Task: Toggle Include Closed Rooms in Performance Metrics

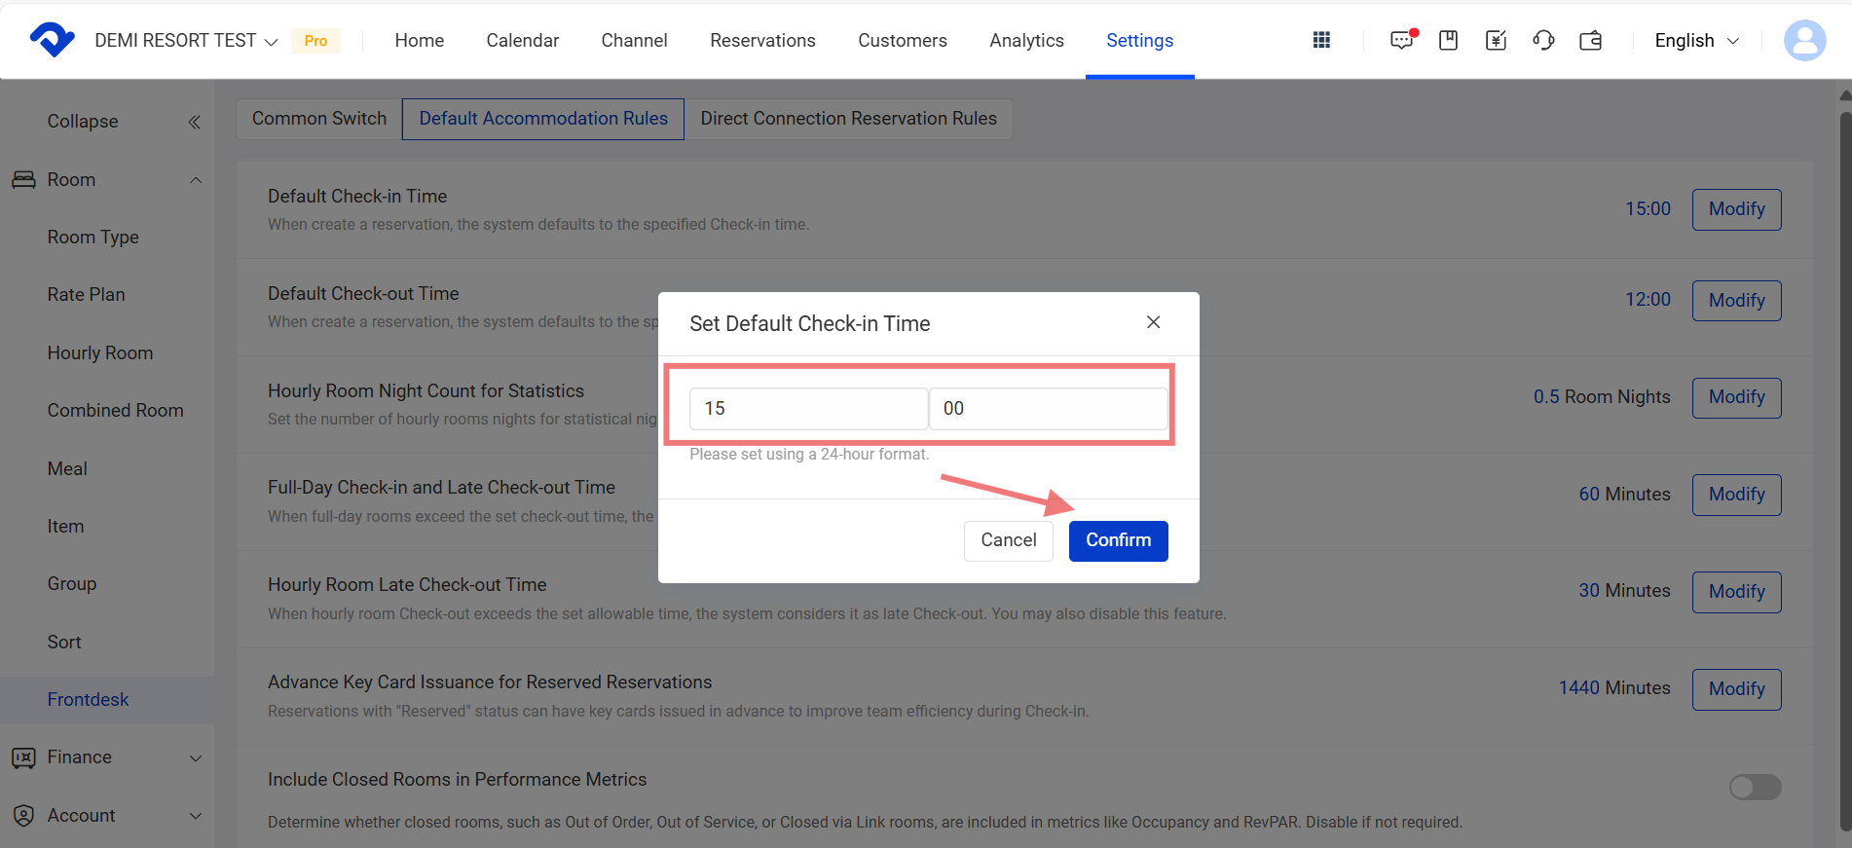Action: coord(1755,787)
